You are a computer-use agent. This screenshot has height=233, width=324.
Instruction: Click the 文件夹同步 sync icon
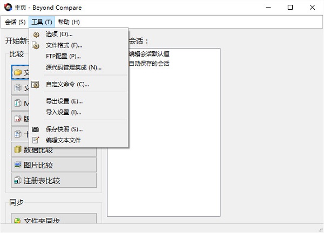tap(18, 221)
